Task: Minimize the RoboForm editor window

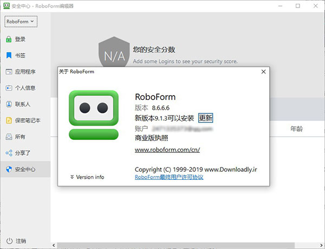Action: 280,6
